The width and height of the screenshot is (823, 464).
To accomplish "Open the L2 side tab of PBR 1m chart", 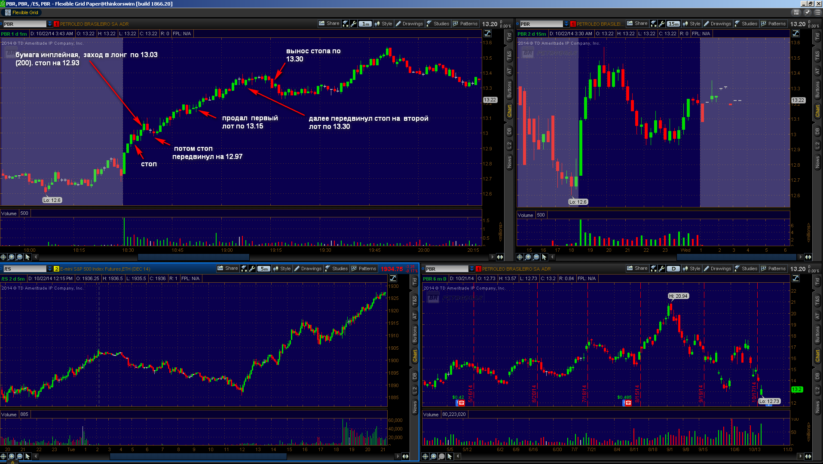I will pyautogui.click(x=509, y=146).
